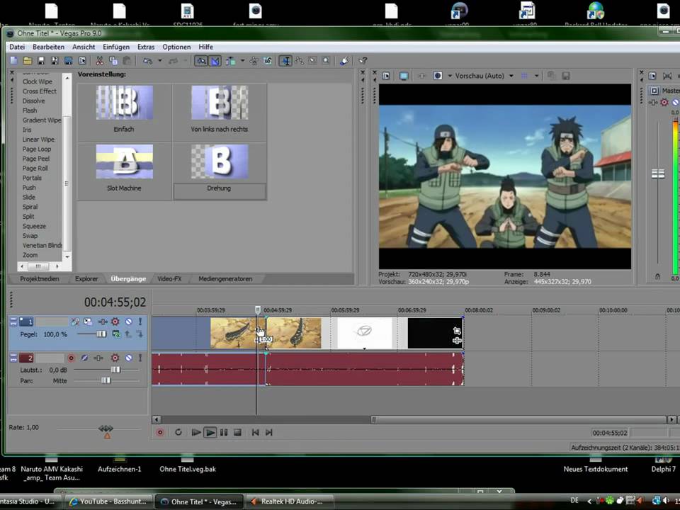This screenshot has height=510, width=680.
Task: Open preview quality dropdown Vorschau (Auto)
Action: [511, 76]
